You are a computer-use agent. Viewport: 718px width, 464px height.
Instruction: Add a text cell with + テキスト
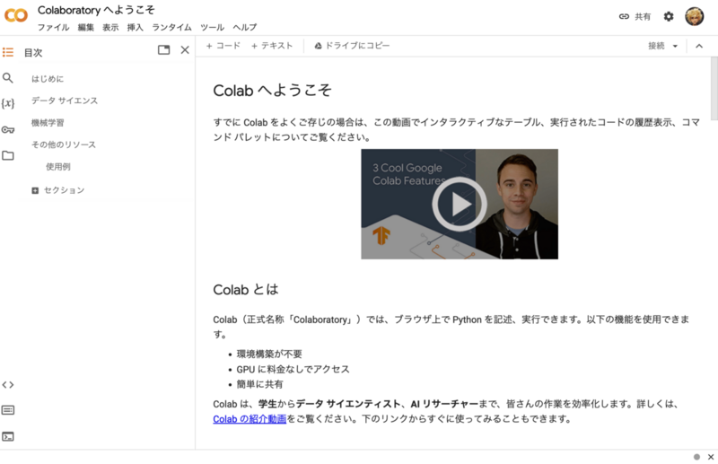point(272,46)
